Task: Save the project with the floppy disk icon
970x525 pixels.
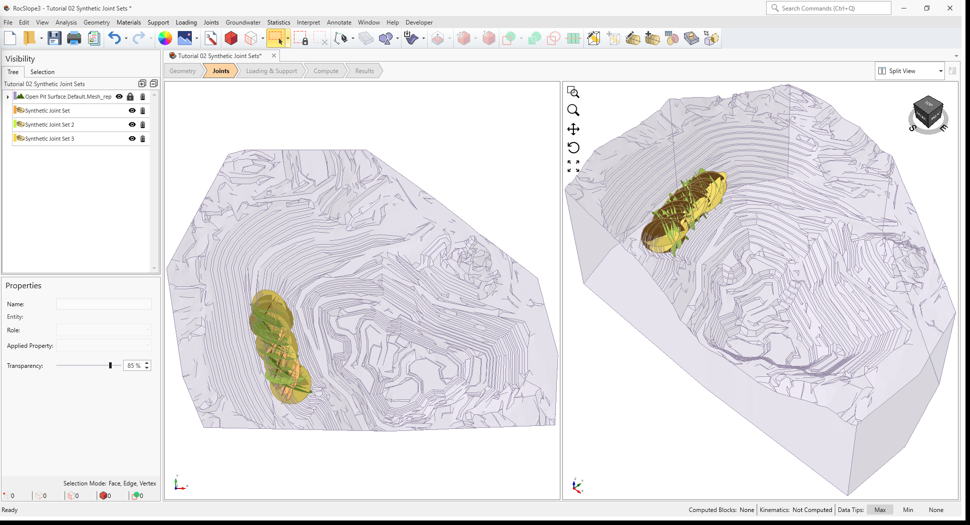Action: pos(54,38)
